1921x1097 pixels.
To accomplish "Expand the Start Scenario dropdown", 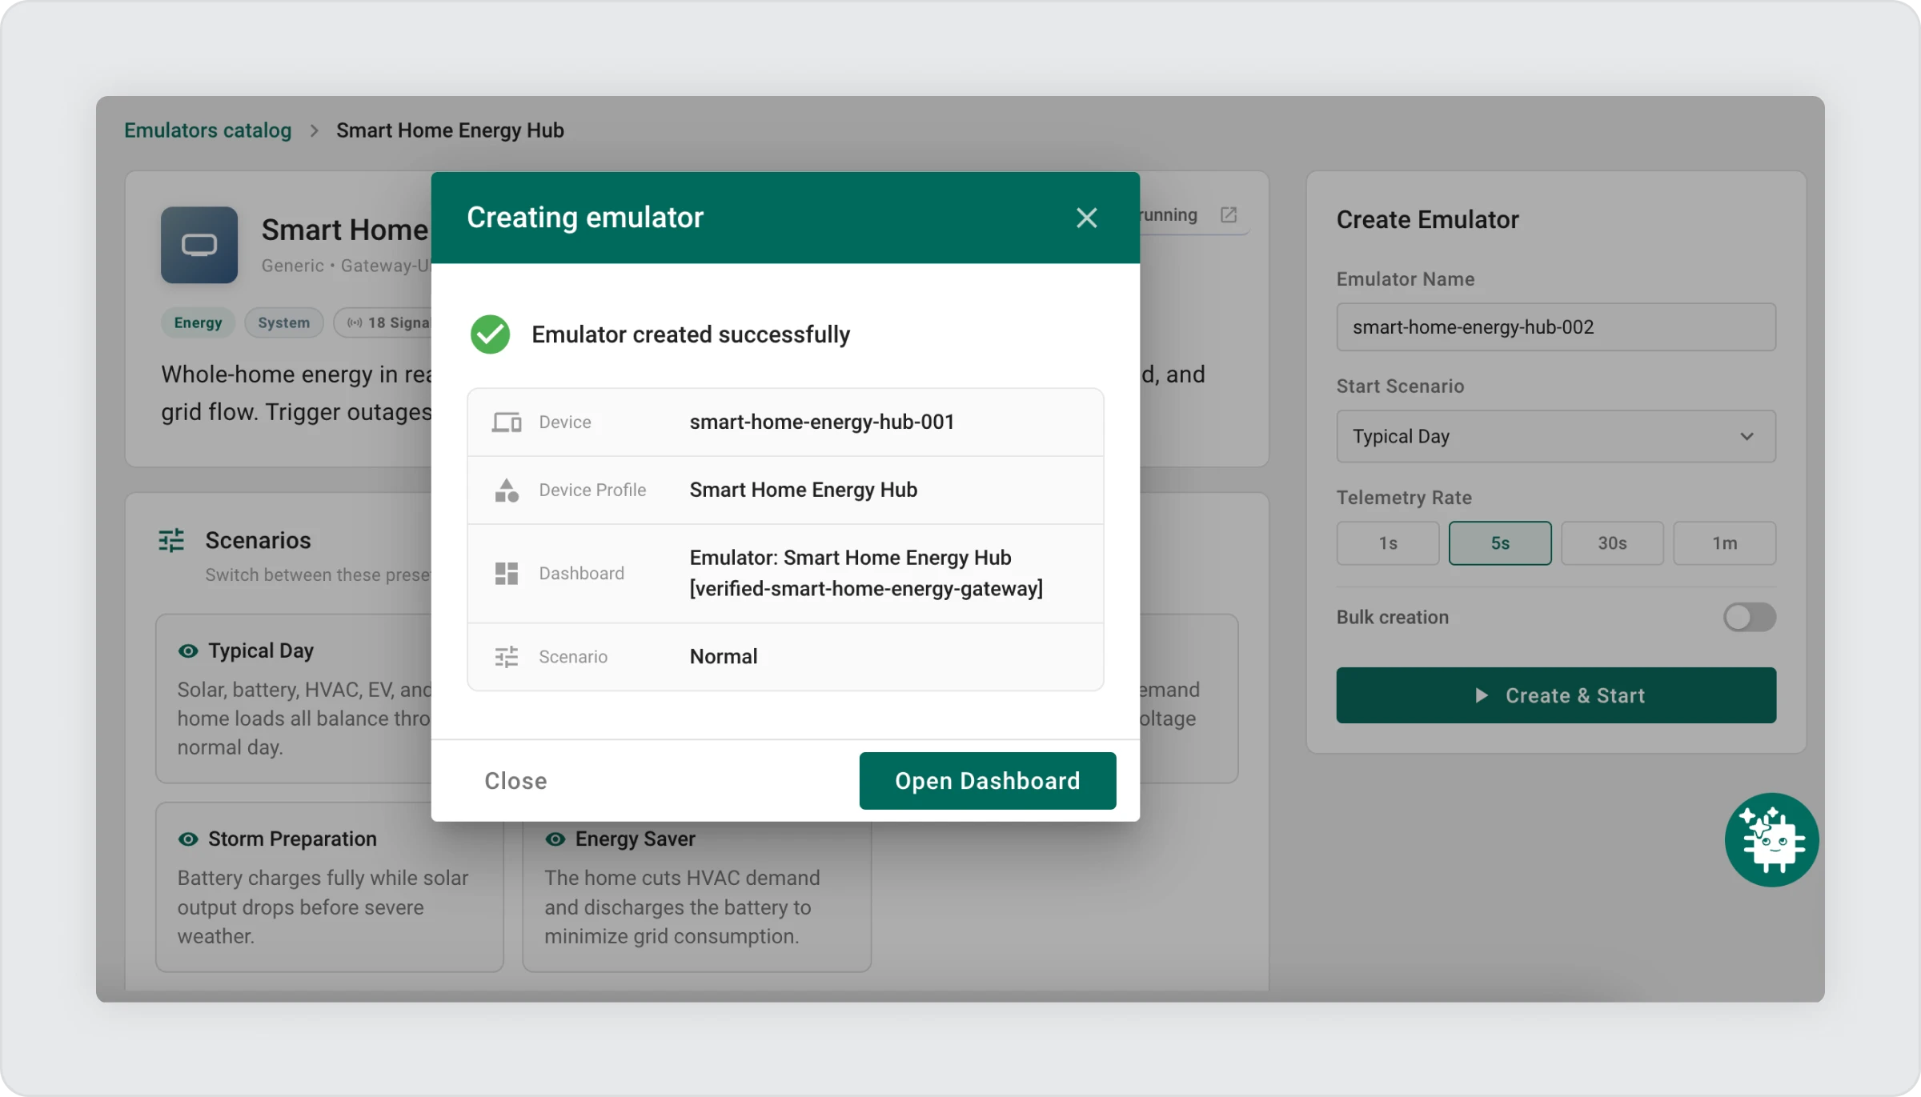I will pyautogui.click(x=1555, y=437).
